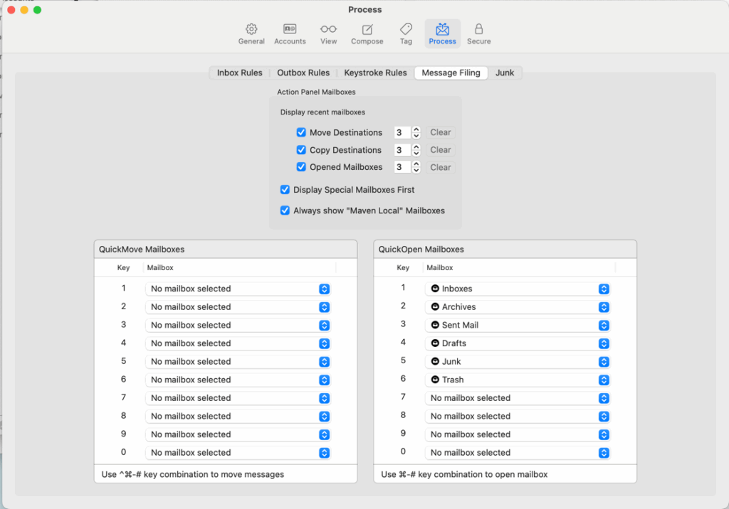Switch to the Keystroke Rules tab

(x=375, y=73)
